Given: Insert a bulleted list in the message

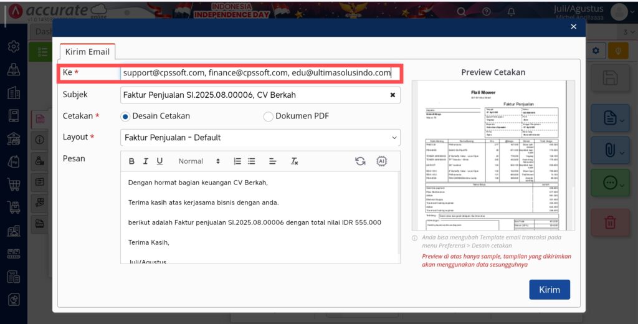Looking at the screenshot, I should pyautogui.click(x=252, y=161).
